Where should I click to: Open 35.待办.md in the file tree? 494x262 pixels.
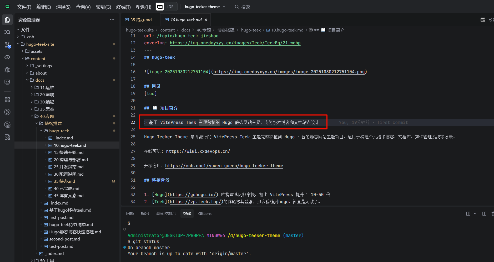[64, 181]
